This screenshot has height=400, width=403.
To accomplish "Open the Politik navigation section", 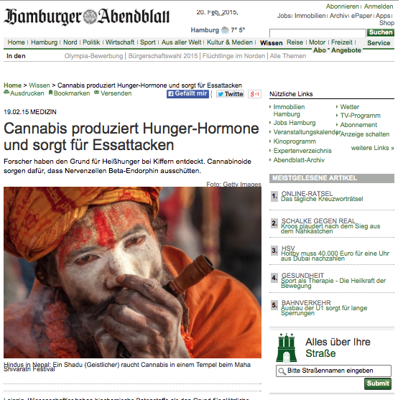I will [x=91, y=42].
